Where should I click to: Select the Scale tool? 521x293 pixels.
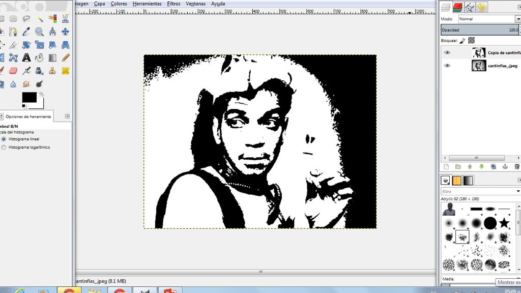coord(40,45)
